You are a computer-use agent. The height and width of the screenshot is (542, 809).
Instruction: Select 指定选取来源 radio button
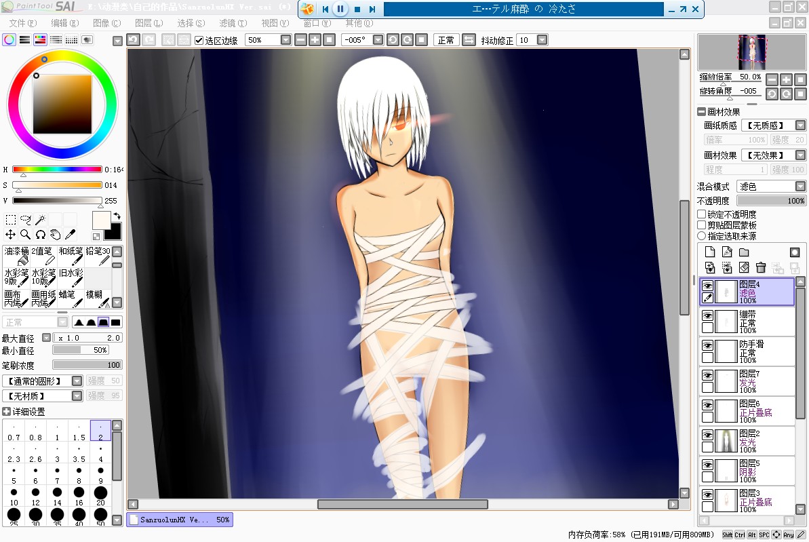pos(702,236)
